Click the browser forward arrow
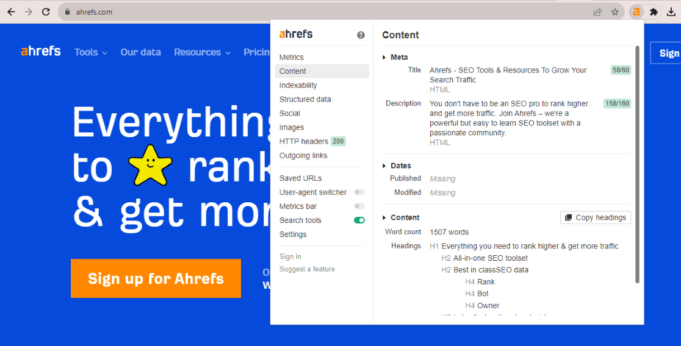681x346 pixels. pos(29,12)
